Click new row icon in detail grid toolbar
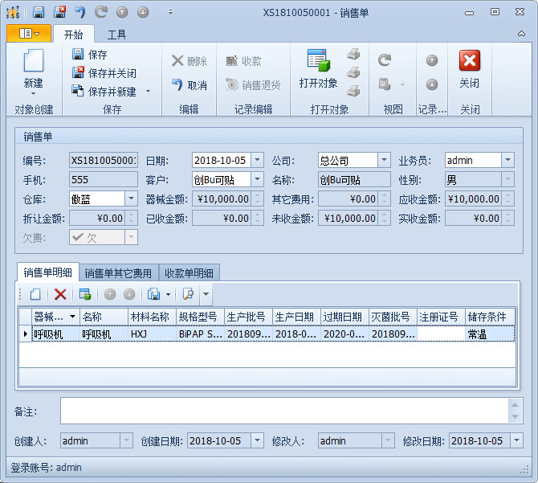The height and width of the screenshot is (483, 538). click(35, 295)
